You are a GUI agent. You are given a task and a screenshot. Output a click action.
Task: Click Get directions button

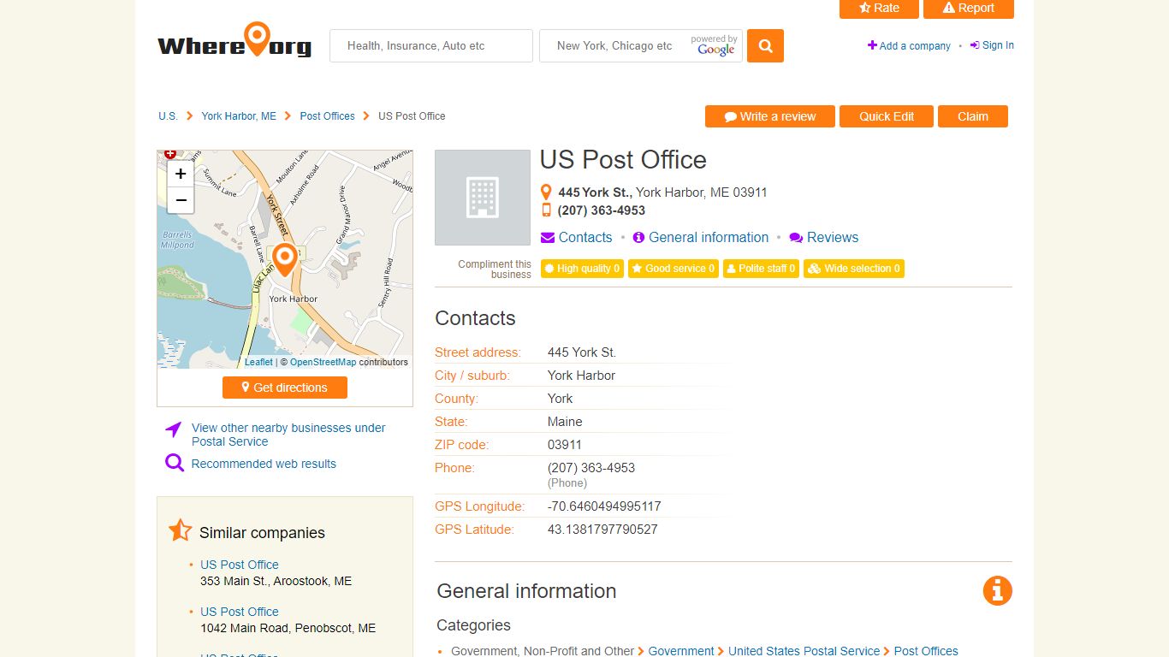285,388
